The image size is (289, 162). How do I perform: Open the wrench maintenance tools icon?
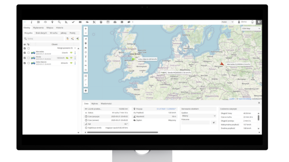[x=94, y=22]
